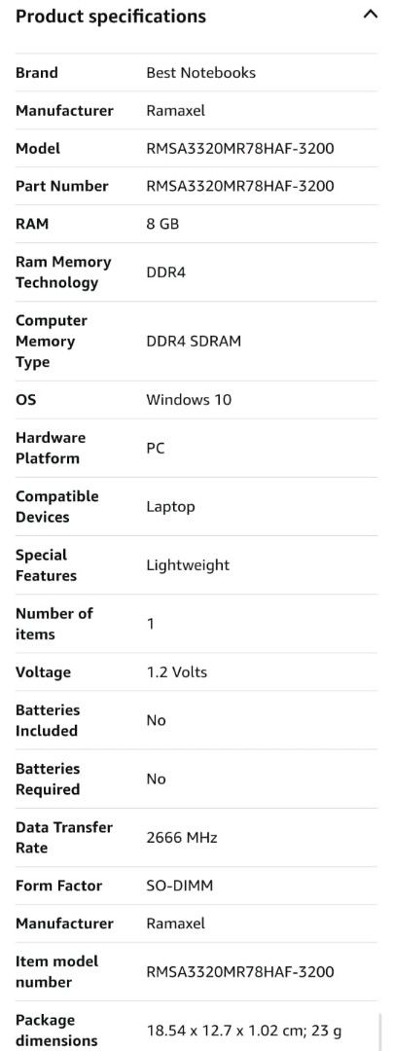This screenshot has height=1051, width=393.
Task: Click the Ram Memory Technology DDR4 value
Action: (166, 272)
